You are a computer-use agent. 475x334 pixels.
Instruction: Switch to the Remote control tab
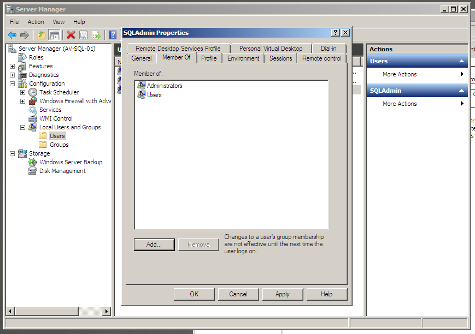pyautogui.click(x=322, y=58)
